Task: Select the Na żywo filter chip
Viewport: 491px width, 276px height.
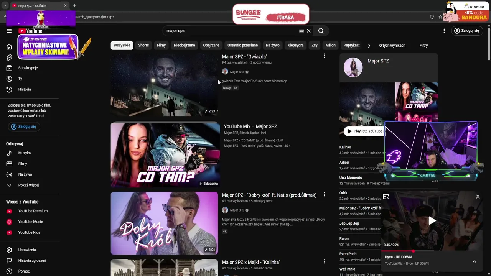Action: tap(273, 45)
